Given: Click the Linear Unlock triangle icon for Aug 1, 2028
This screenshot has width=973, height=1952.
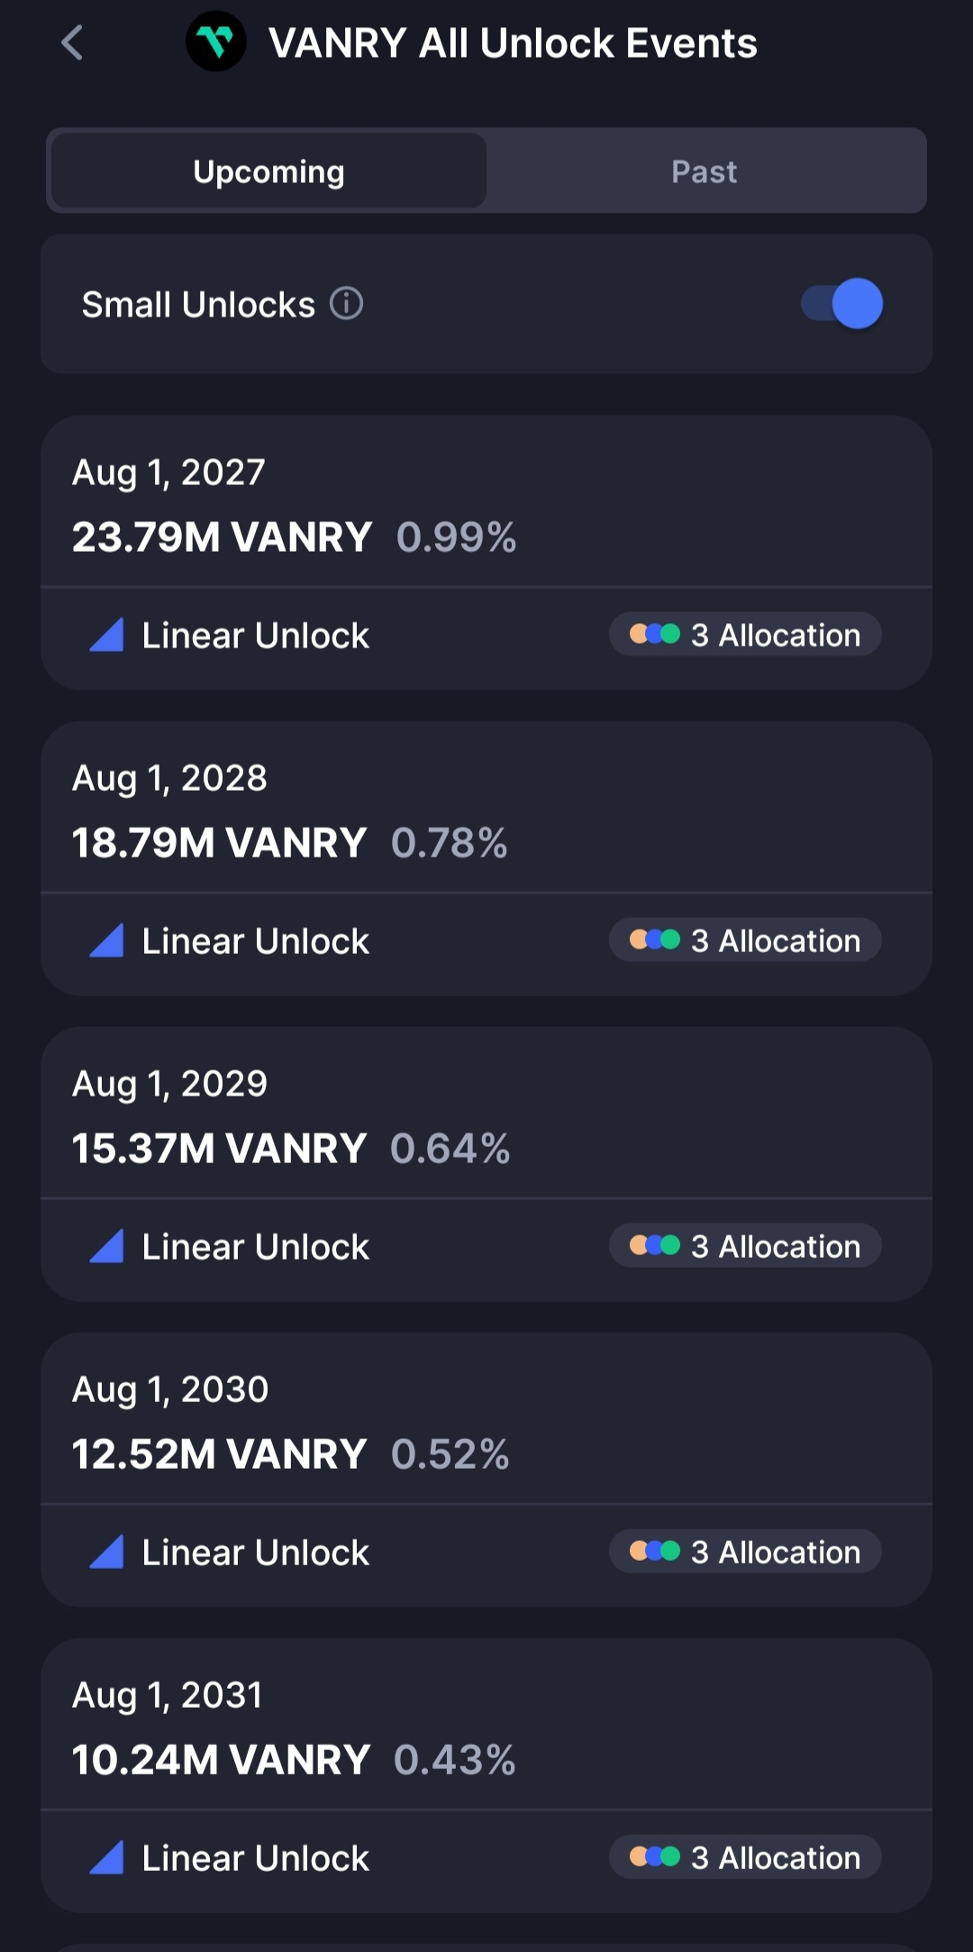Looking at the screenshot, I should tap(107, 940).
